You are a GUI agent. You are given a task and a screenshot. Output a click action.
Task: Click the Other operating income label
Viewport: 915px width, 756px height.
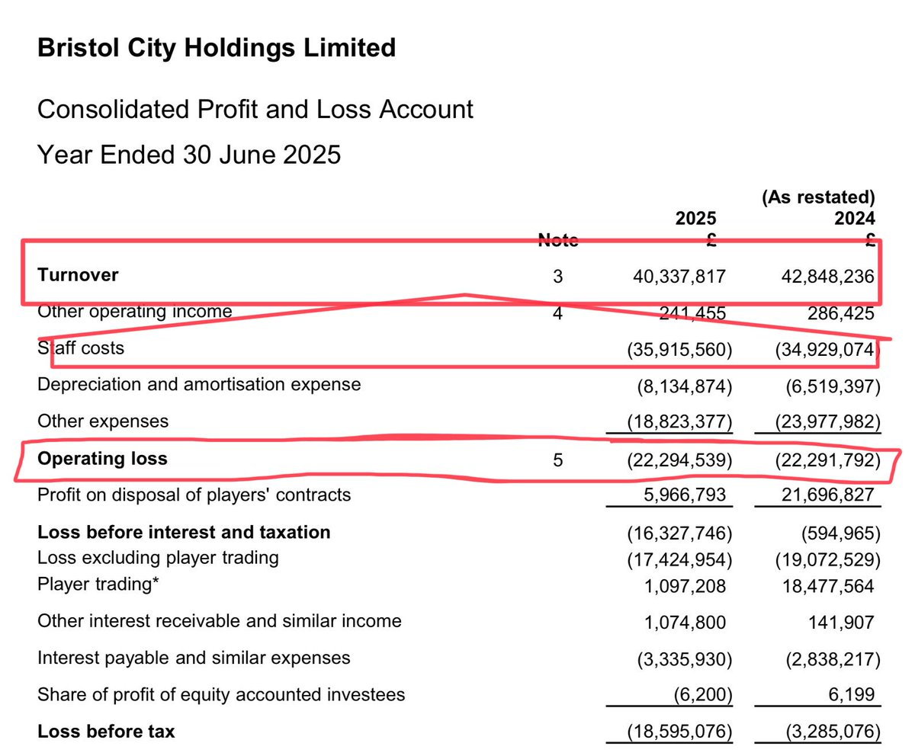[134, 312]
